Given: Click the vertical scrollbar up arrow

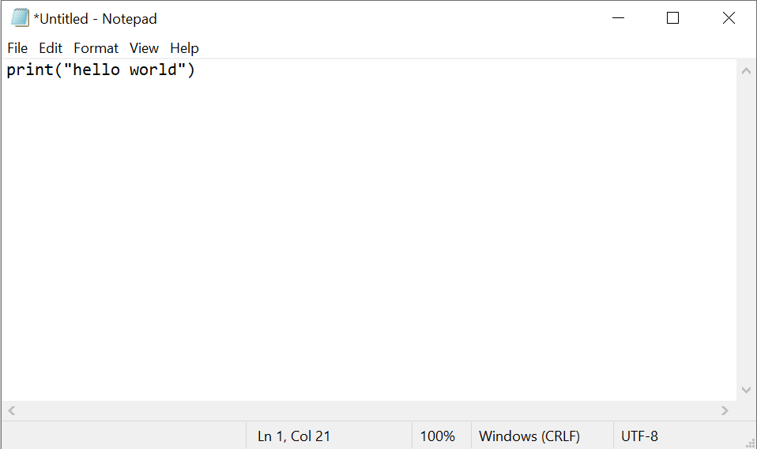Looking at the screenshot, I should (x=746, y=71).
